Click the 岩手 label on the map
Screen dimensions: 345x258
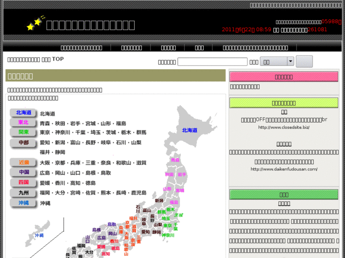pos(182,174)
